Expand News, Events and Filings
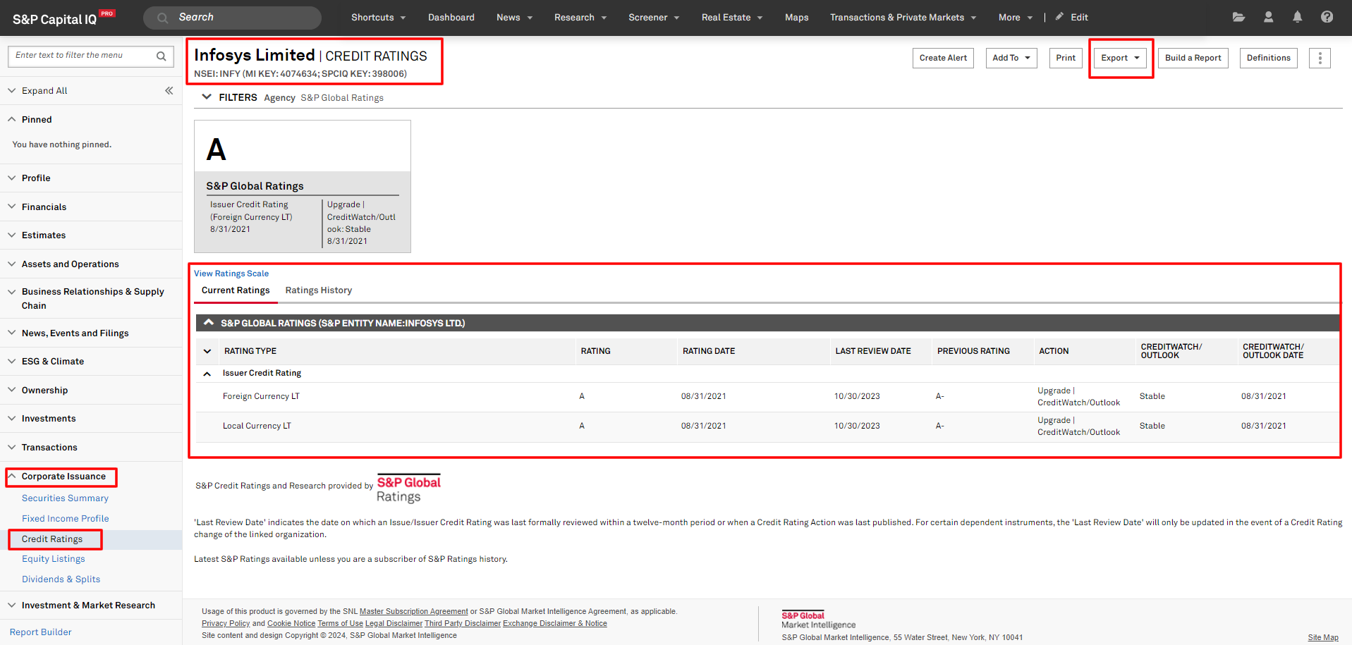 click(x=75, y=333)
